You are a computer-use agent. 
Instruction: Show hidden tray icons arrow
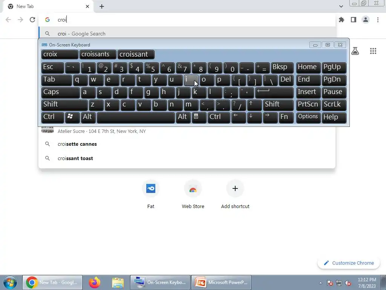pyautogui.click(x=320, y=283)
